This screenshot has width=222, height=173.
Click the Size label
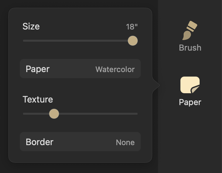click(31, 26)
